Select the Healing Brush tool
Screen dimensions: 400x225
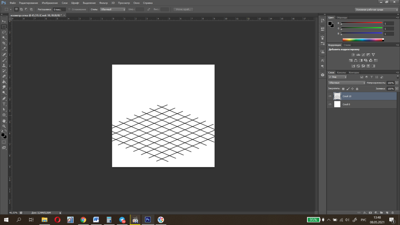[4, 55]
